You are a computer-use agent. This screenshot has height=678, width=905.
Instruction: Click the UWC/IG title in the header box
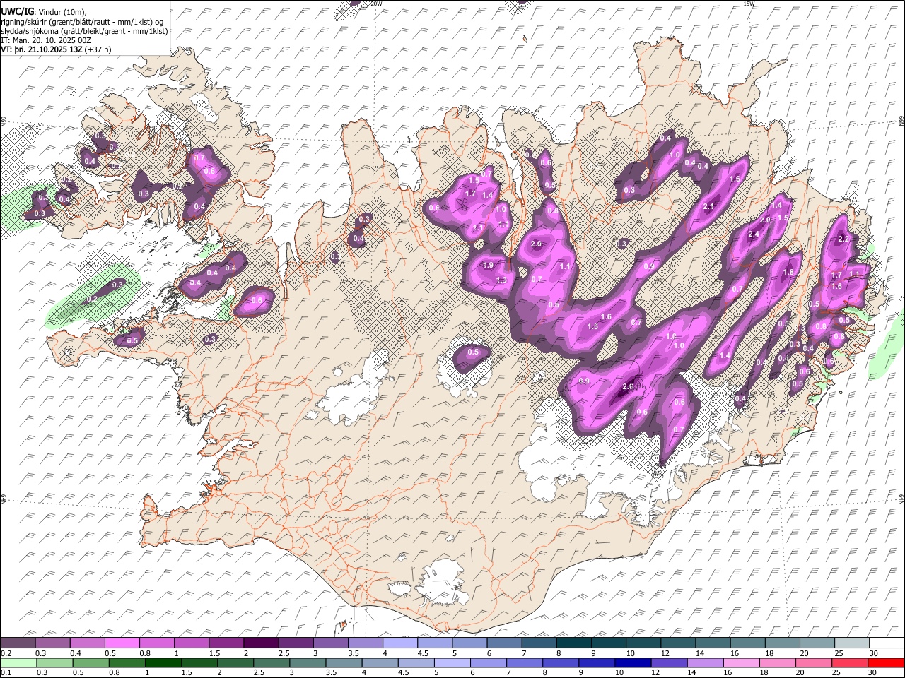point(16,12)
